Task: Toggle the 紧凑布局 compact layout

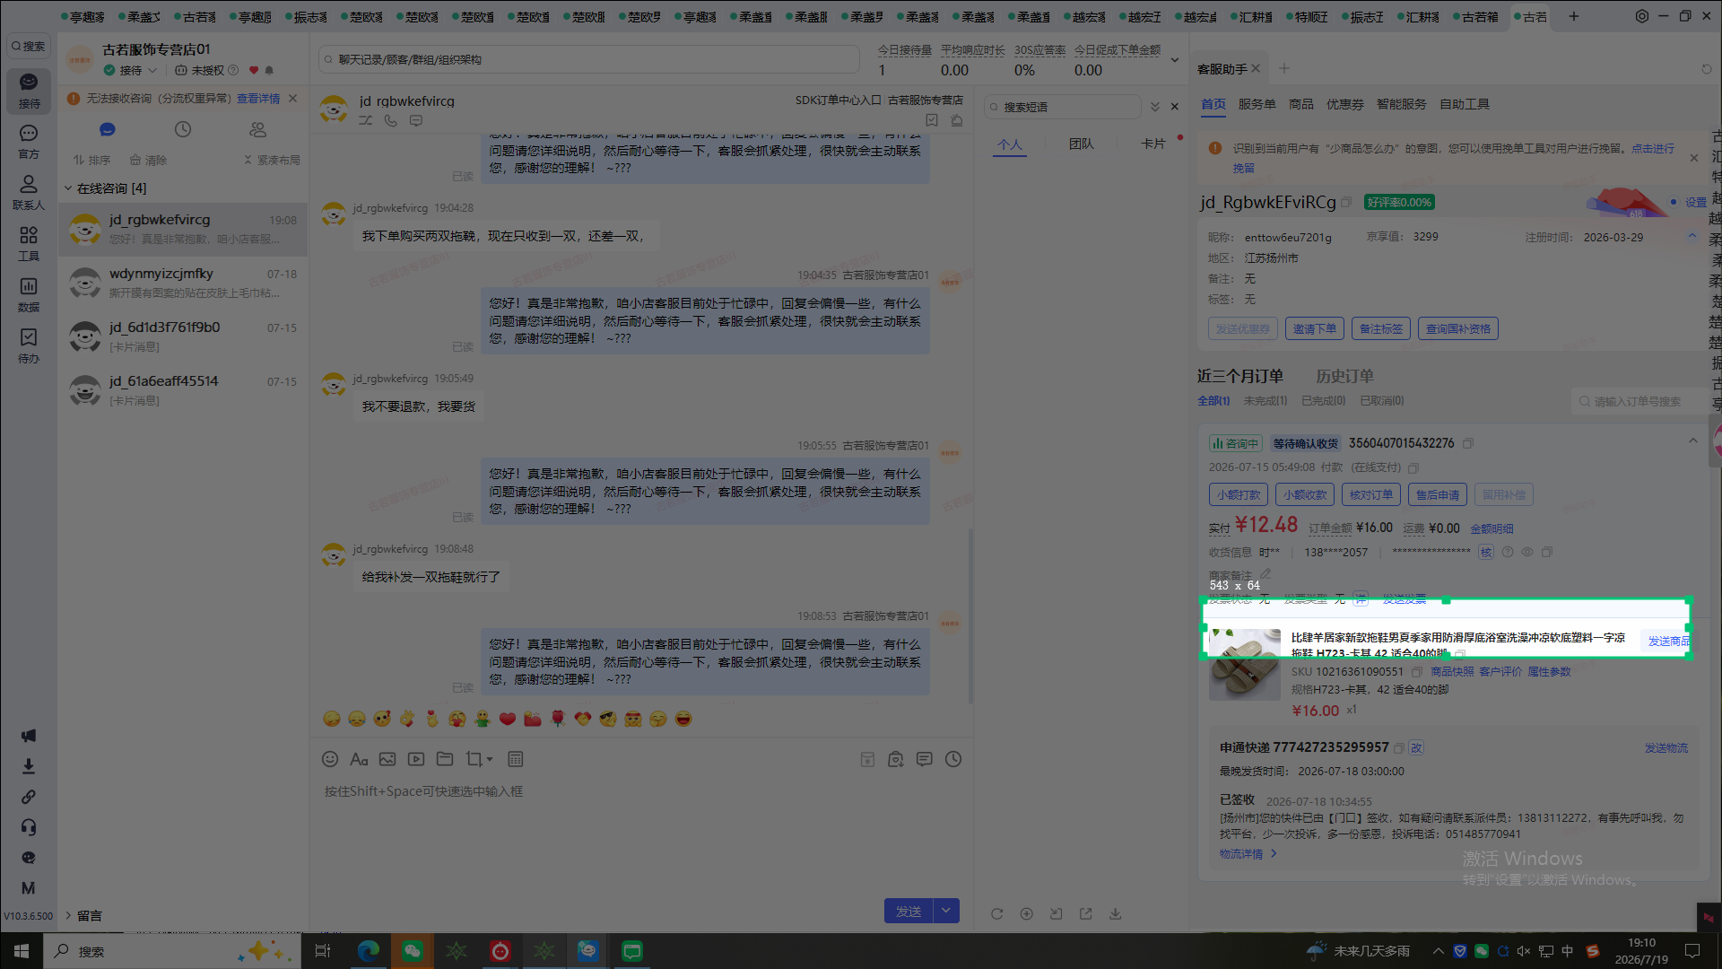Action: (x=272, y=160)
